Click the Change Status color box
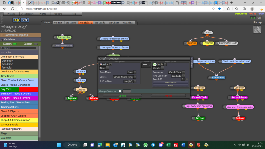This screenshot has height=149, width=265. pos(127,91)
